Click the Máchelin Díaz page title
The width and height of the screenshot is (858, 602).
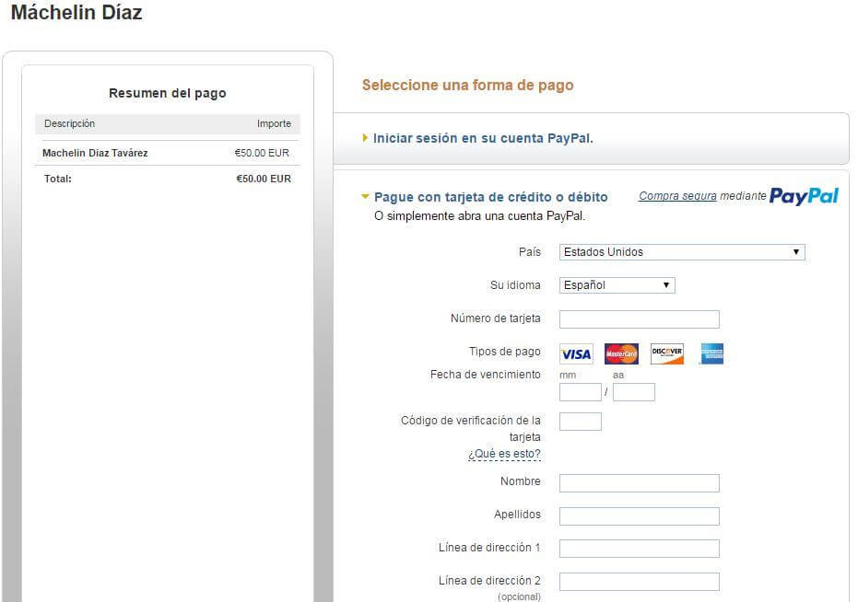pyautogui.click(x=76, y=12)
